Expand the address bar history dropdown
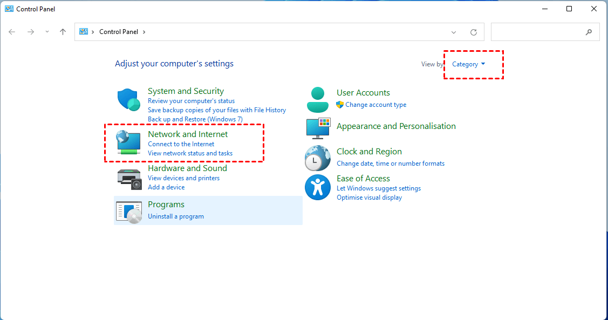Screen dimensions: 608x320 pos(454,32)
